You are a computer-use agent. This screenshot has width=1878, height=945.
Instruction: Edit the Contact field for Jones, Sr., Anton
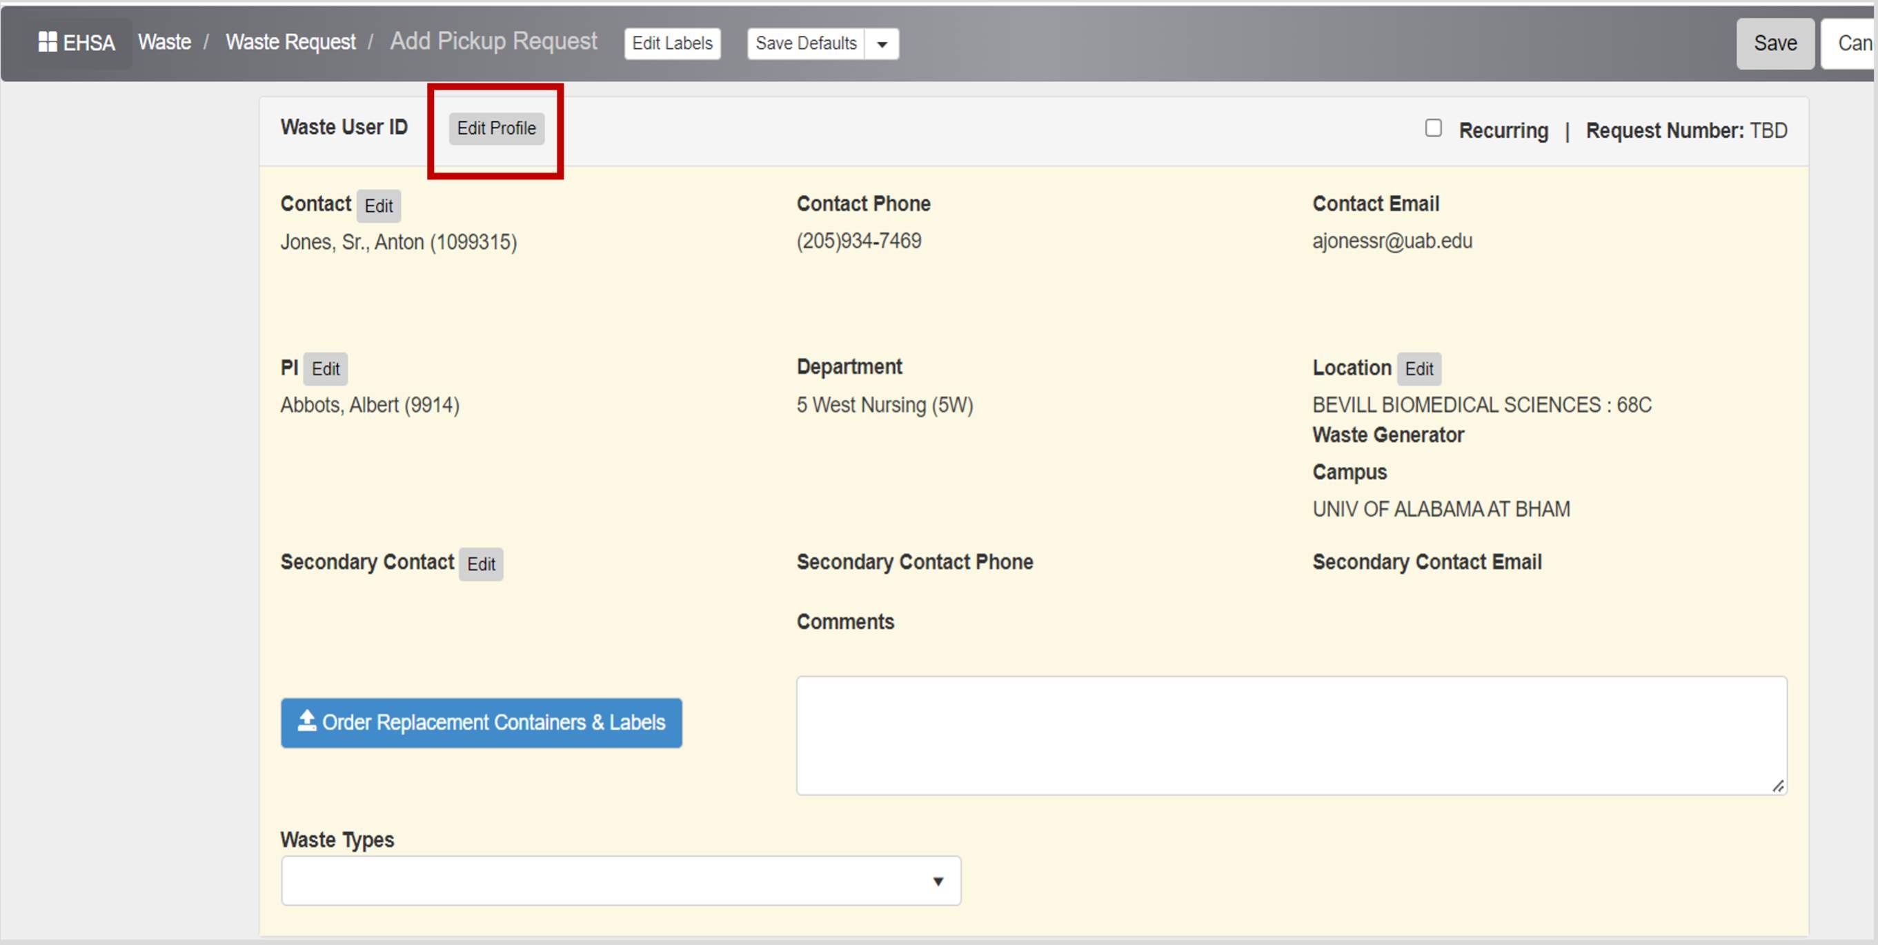[x=378, y=206]
